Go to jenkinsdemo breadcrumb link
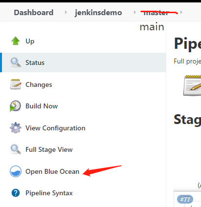201x207 pixels. [98, 13]
